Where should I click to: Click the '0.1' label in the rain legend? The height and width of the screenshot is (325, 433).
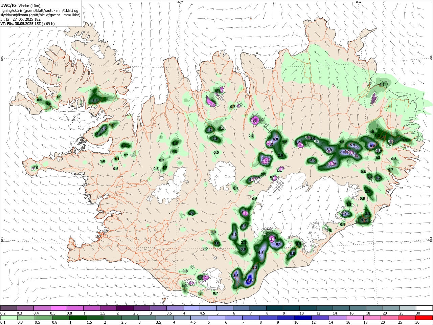pyautogui.click(x=3, y=322)
